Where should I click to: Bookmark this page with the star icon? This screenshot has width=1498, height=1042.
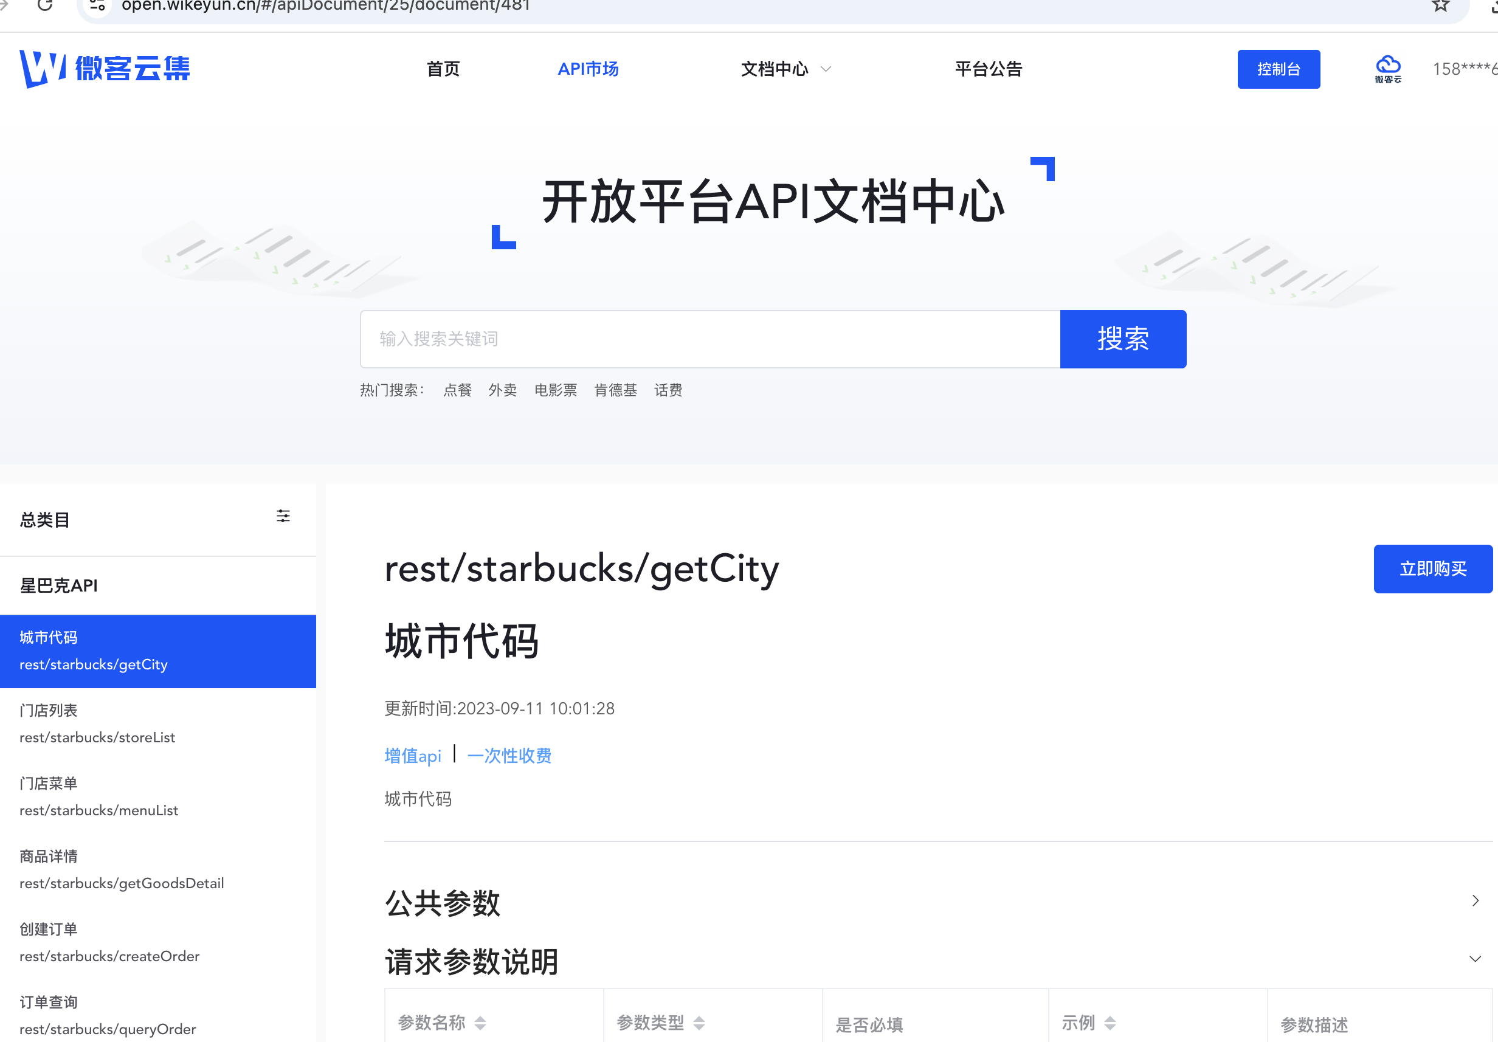[1440, 6]
